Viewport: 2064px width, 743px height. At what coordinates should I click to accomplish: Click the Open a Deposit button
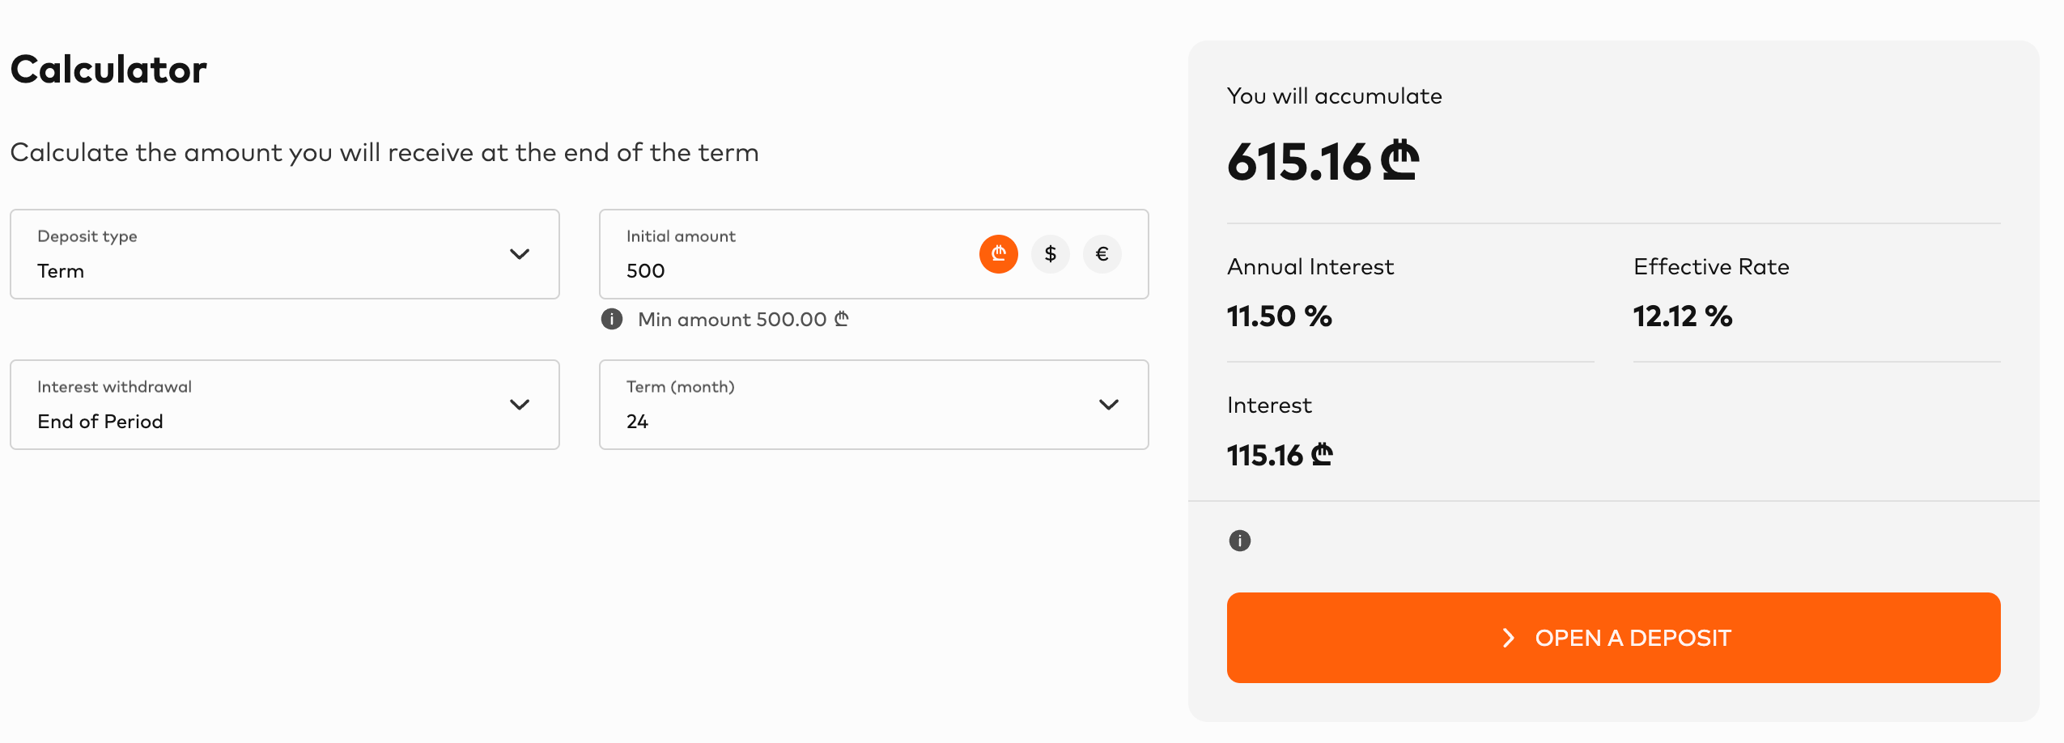click(x=1613, y=638)
